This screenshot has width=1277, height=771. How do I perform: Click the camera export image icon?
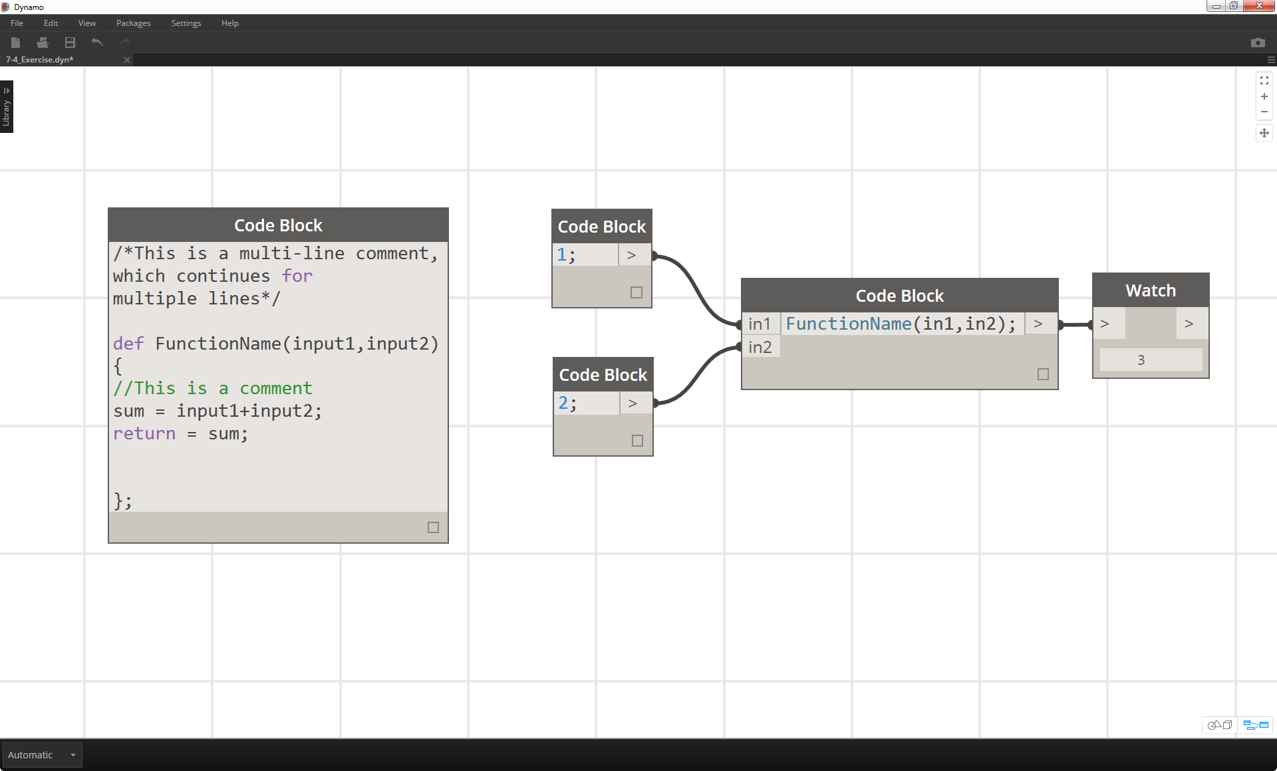pyautogui.click(x=1257, y=43)
